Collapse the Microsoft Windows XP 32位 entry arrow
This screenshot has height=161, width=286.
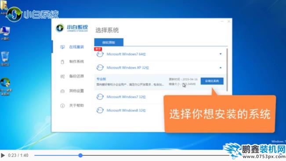tap(221, 68)
